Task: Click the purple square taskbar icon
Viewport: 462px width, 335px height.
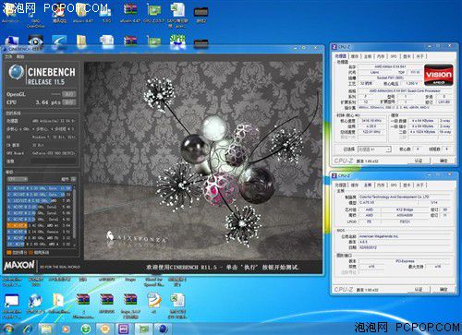Action: (x=124, y=329)
